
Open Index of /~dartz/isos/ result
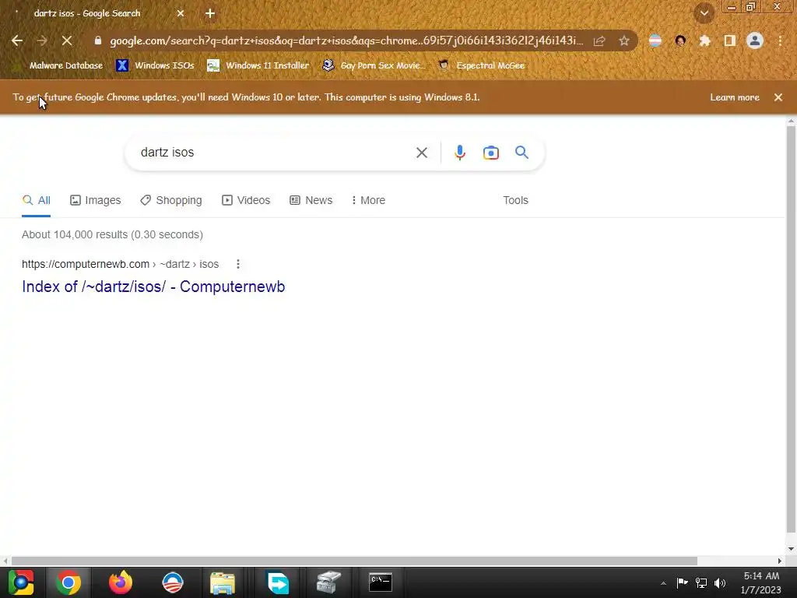pos(153,287)
